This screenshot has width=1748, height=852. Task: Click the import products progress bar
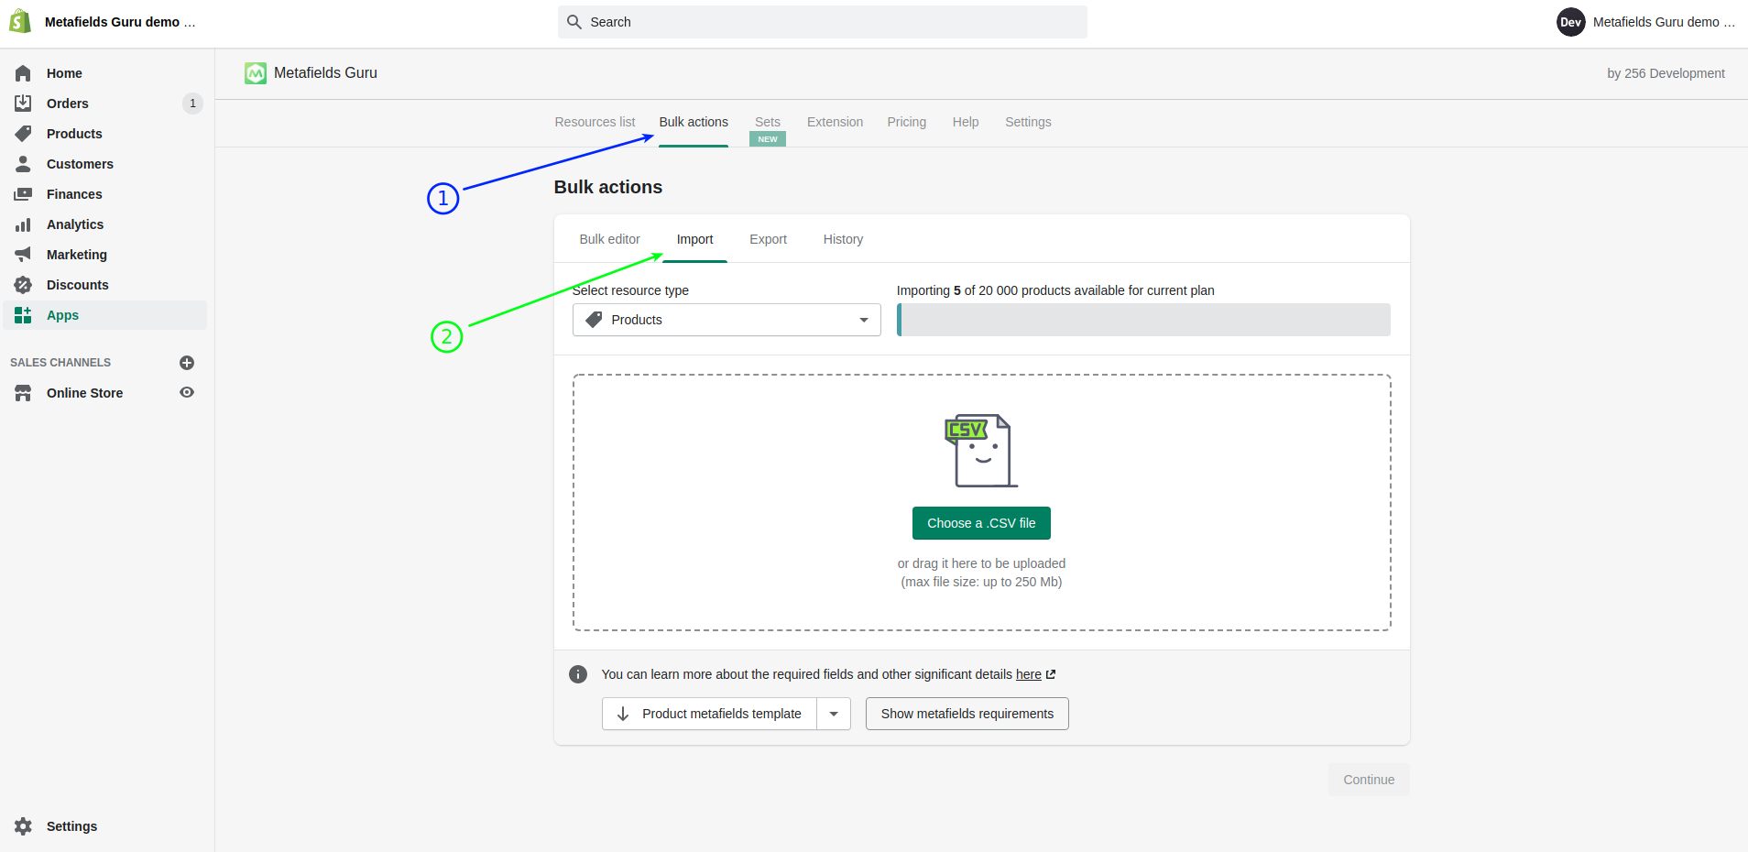(x=1143, y=320)
